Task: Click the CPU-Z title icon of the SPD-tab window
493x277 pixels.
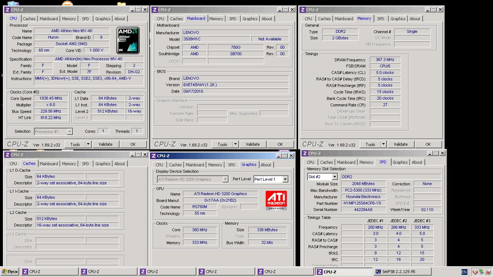Action: (305, 153)
